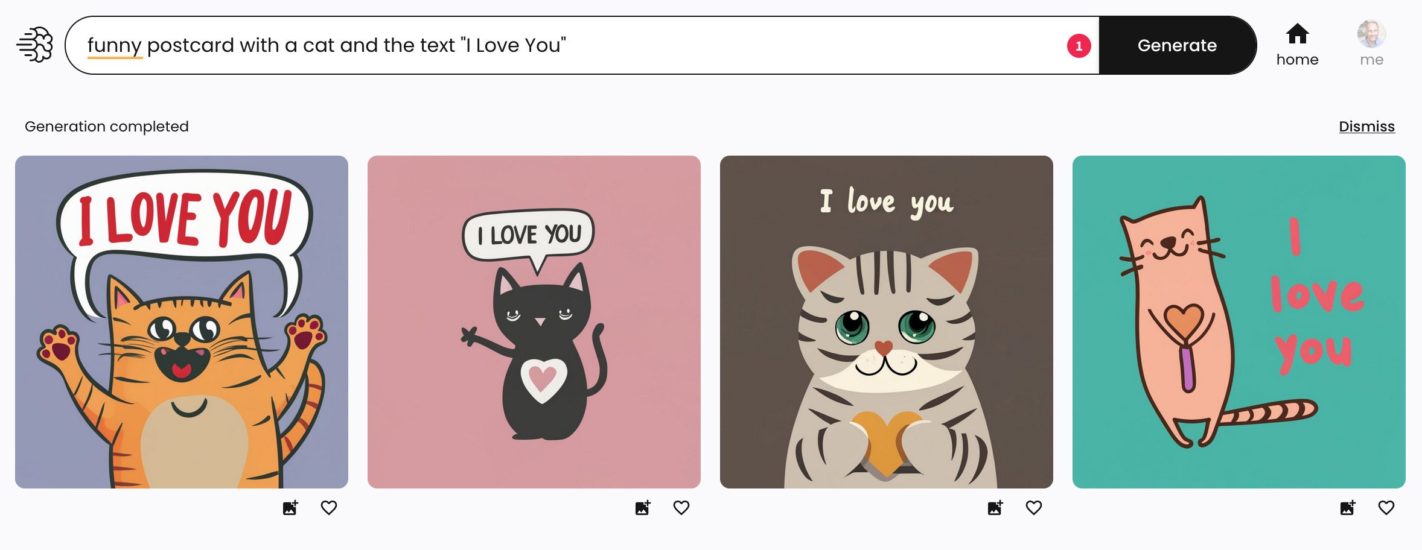Open the orange cat 'I LOVE YOU' thumbnail

(182, 322)
